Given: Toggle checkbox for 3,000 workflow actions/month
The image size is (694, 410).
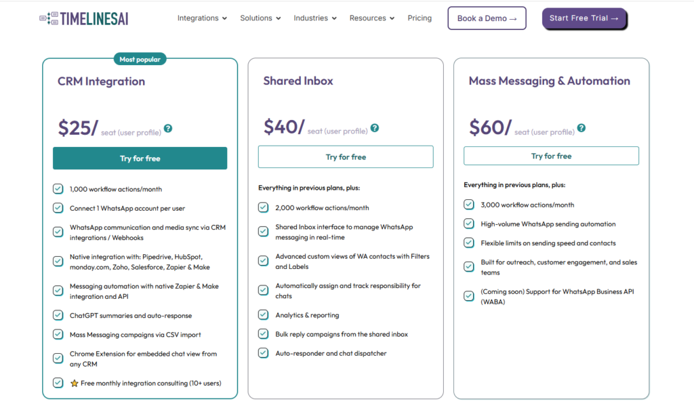Looking at the screenshot, I should pyautogui.click(x=469, y=205).
